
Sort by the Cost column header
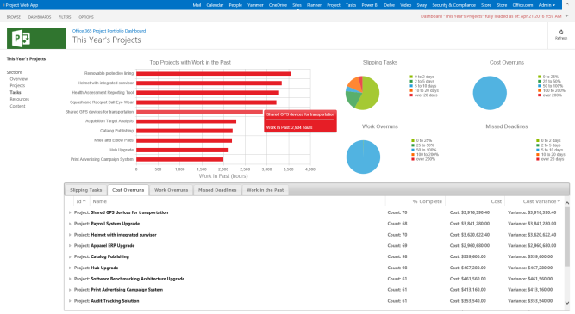(x=496, y=201)
